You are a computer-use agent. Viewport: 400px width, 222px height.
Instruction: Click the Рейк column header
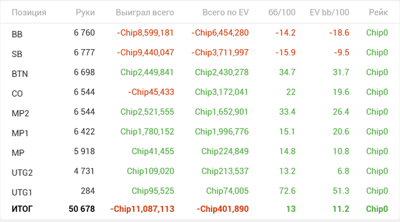click(x=378, y=12)
